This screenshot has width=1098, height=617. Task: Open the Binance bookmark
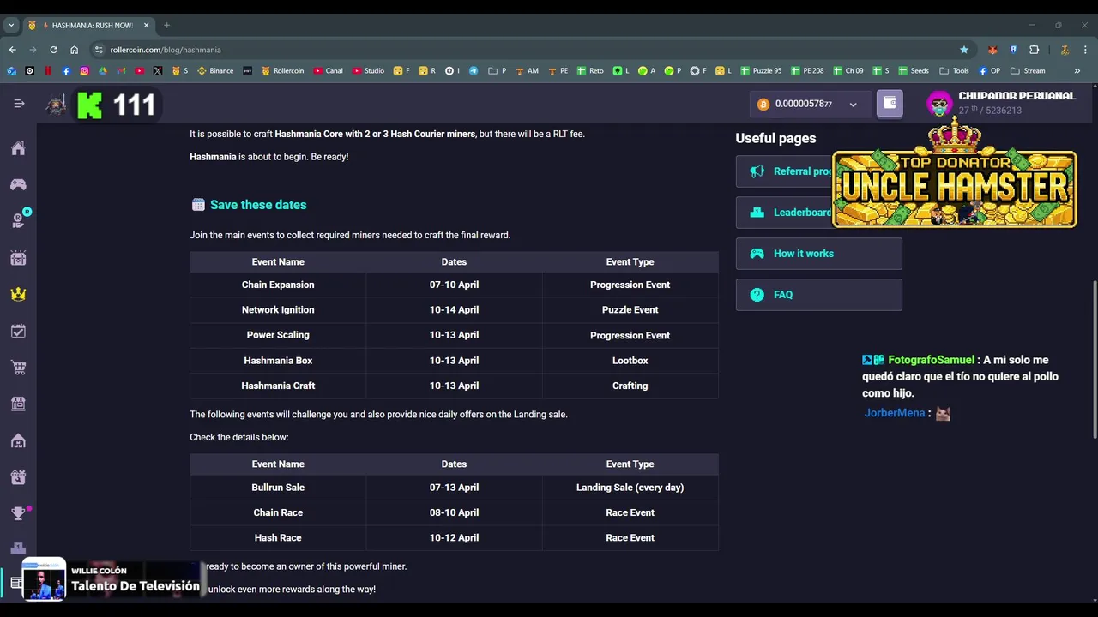pos(215,71)
